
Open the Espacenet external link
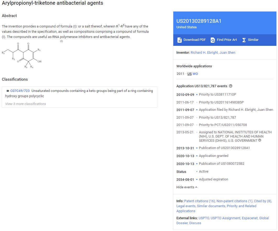point(250,218)
